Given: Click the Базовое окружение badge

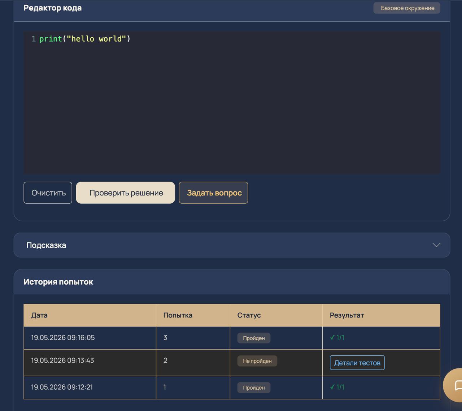Looking at the screenshot, I should (x=407, y=8).
